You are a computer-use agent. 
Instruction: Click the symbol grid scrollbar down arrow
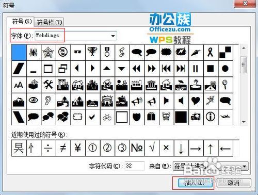pos(244,122)
